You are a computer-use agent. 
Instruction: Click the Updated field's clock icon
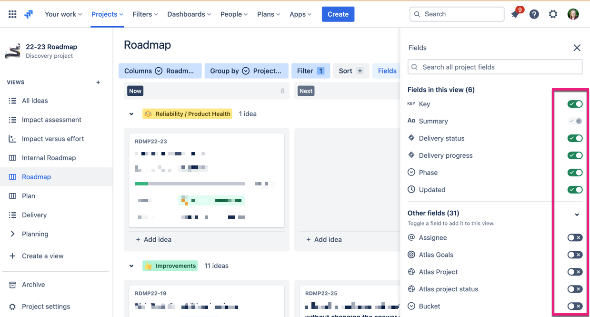point(410,189)
